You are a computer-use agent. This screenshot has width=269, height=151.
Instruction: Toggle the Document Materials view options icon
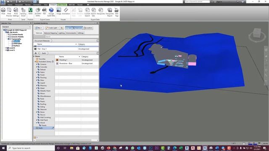coord(98,41)
